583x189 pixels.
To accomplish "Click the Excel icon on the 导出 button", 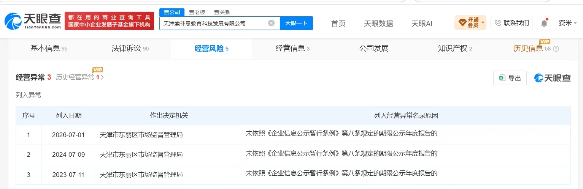I will click(502, 78).
